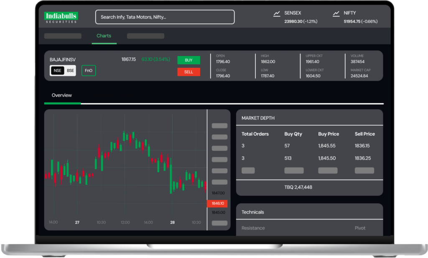Select the NSE exchange toggle
The width and height of the screenshot is (428, 258).
click(57, 71)
